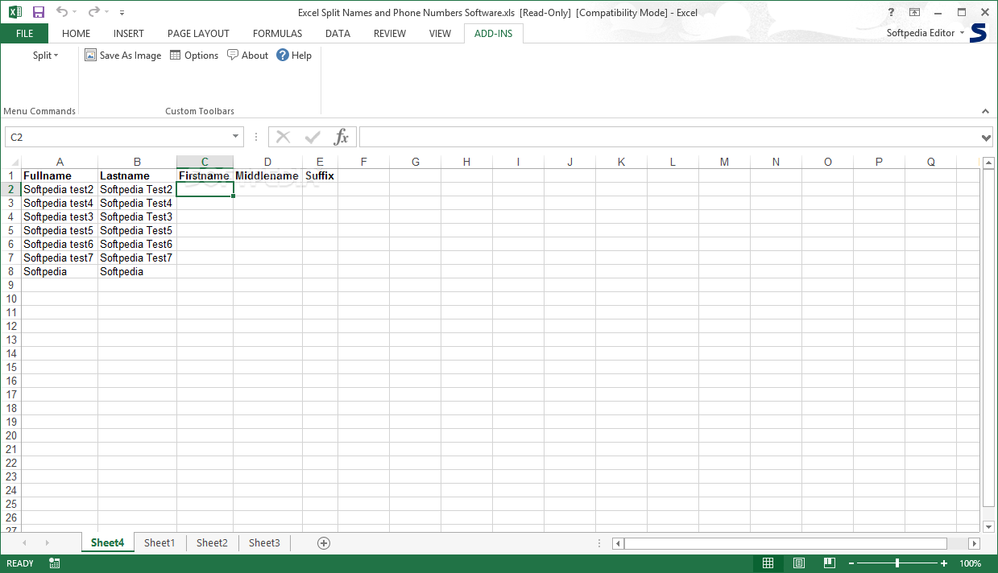Click the Ribbon Display Options icon
The width and height of the screenshot is (998, 573).
[x=914, y=12]
